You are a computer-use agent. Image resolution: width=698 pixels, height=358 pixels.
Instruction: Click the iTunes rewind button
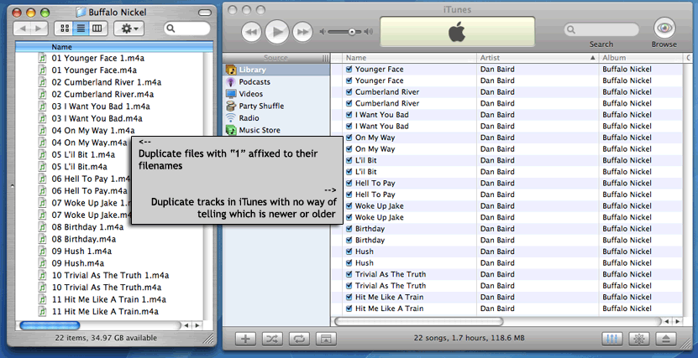point(251,32)
